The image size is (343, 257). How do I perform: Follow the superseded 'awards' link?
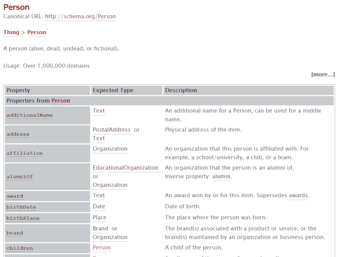pyautogui.click(x=298, y=196)
